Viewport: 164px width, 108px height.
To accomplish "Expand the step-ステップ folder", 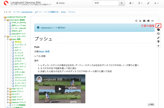I will pos(8,89).
